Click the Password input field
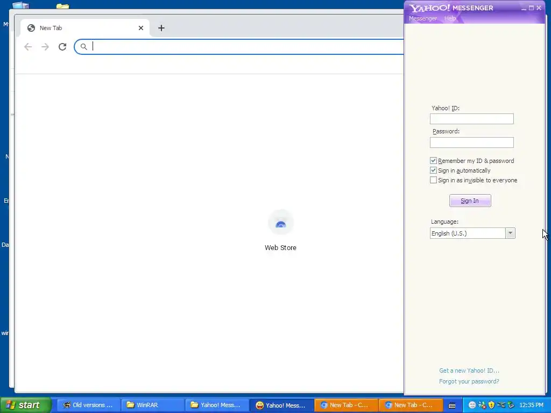The image size is (551, 413). (471, 142)
